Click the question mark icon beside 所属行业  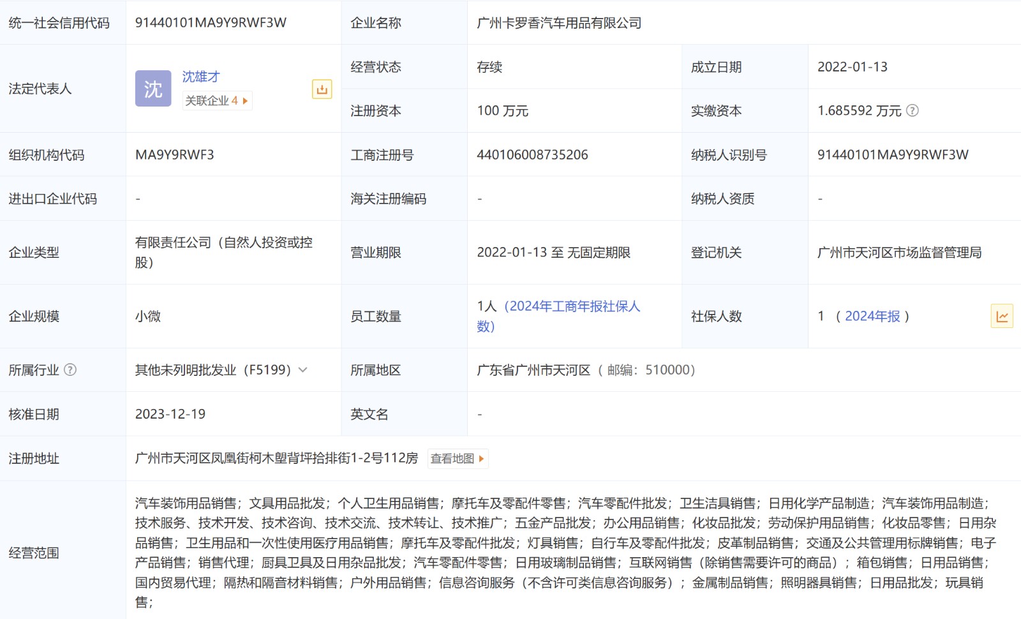[70, 369]
